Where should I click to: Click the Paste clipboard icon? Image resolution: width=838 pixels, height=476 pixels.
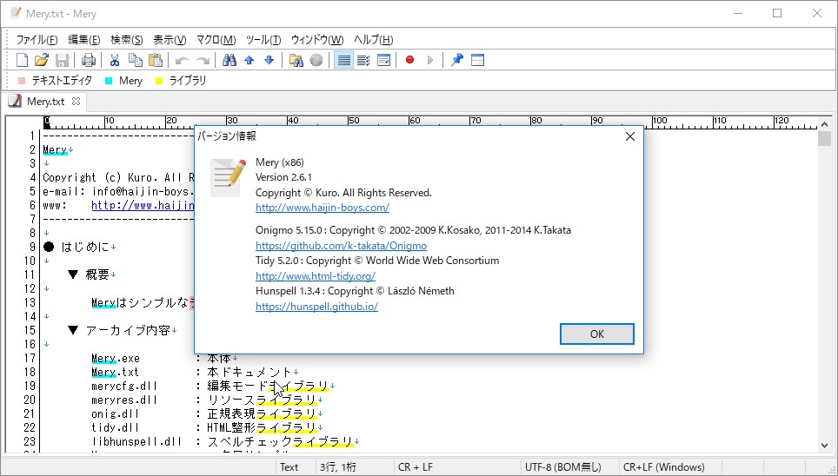click(x=156, y=60)
